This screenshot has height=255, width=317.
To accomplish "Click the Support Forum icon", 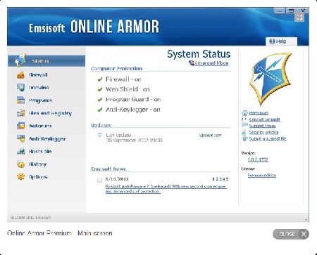I will 244,126.
